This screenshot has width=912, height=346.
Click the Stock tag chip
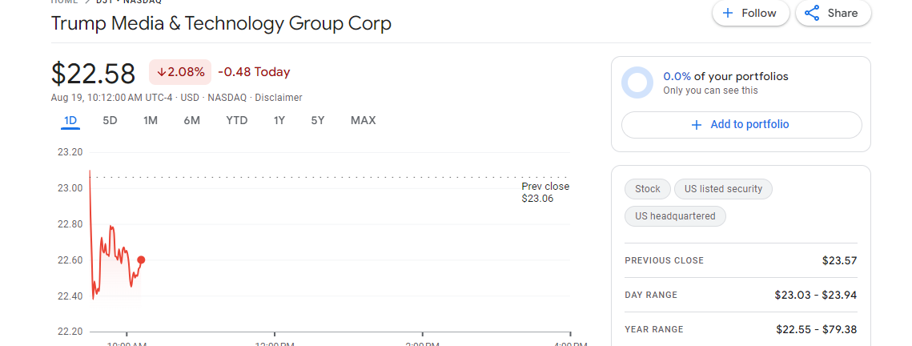647,189
